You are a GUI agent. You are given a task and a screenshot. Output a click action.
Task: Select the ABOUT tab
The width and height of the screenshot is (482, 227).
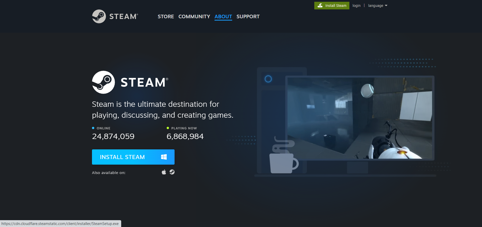click(223, 17)
